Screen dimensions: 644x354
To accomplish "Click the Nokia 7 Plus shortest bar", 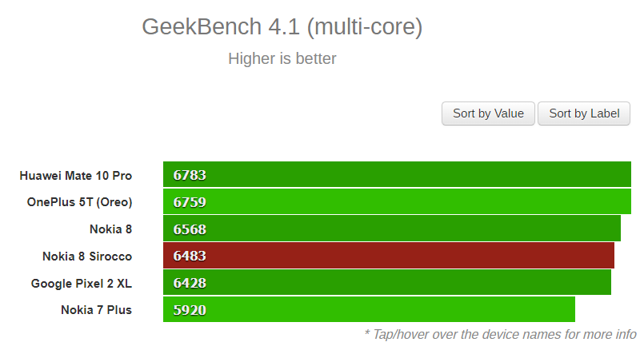I will pos(369,309).
